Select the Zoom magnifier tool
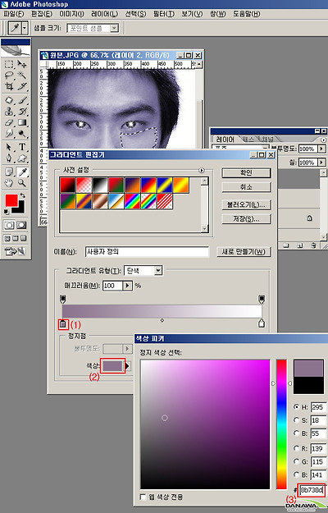 [22, 183]
